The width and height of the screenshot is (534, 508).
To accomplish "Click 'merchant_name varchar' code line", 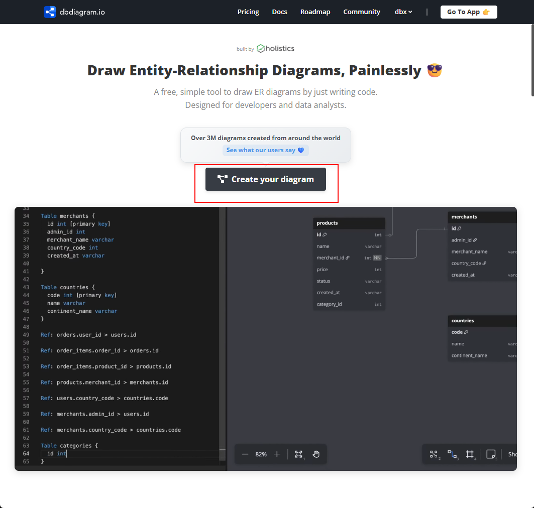I will 80,240.
